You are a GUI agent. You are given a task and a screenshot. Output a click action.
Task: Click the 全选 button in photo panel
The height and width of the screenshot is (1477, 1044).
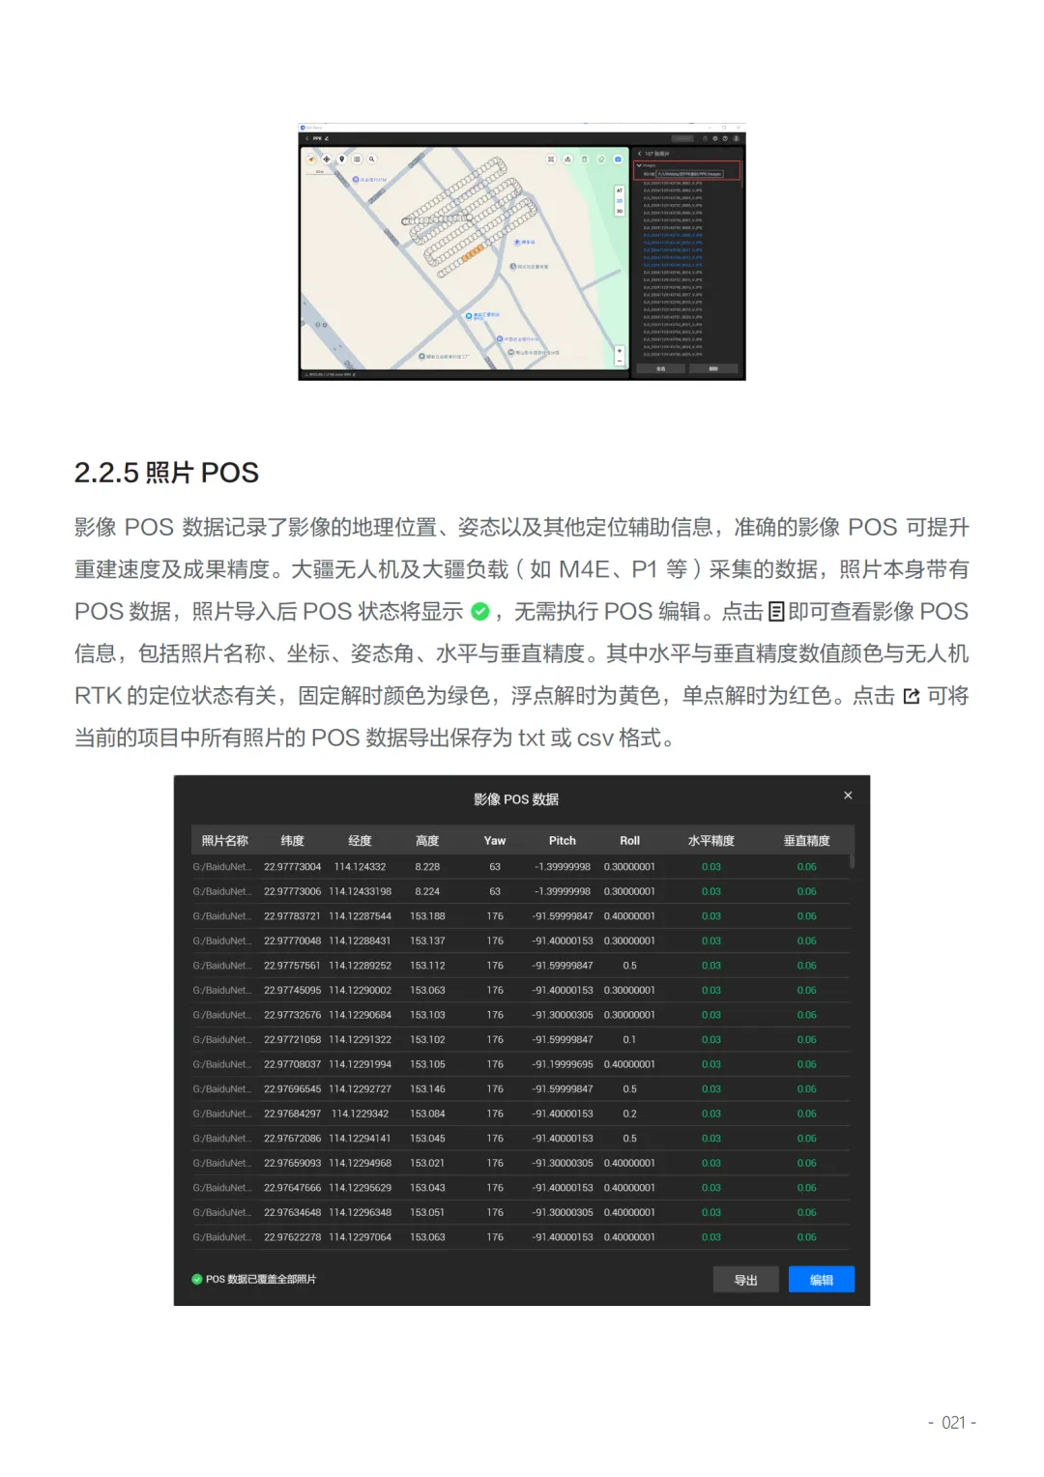pyautogui.click(x=661, y=368)
